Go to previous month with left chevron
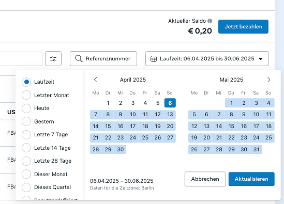 coord(96,80)
